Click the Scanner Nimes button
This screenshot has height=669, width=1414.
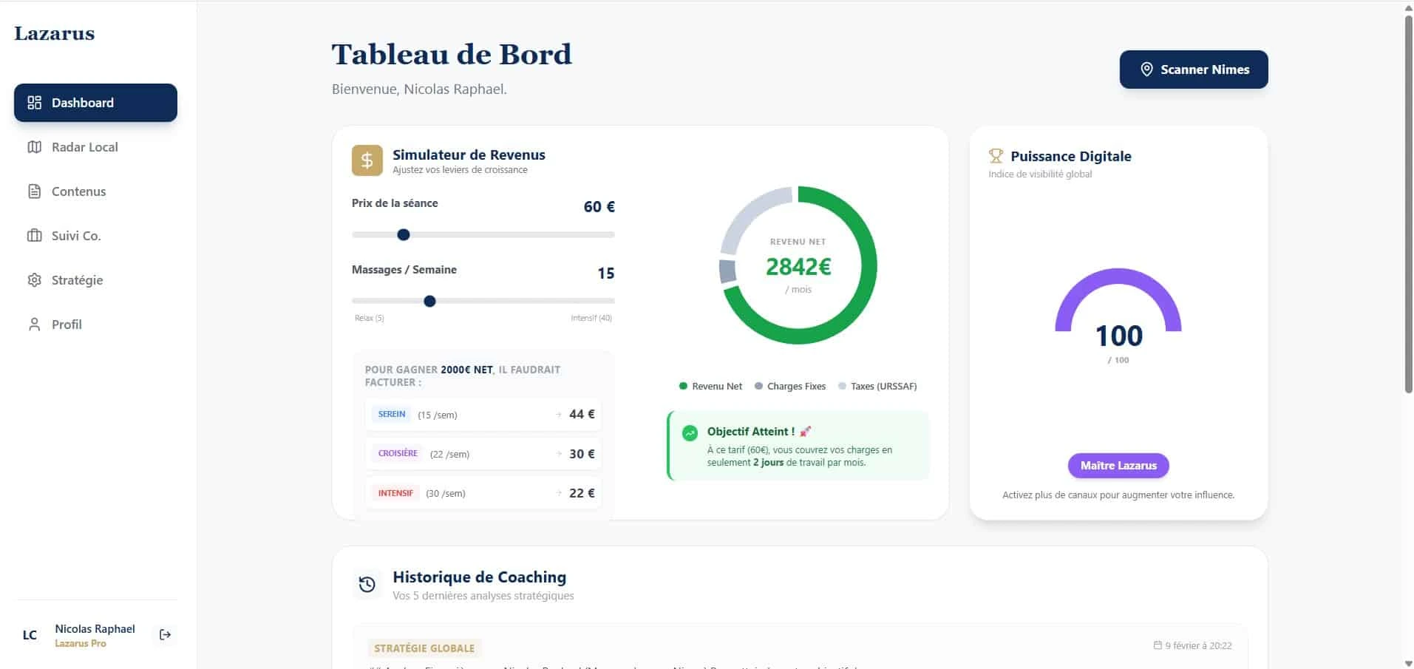pyautogui.click(x=1194, y=69)
